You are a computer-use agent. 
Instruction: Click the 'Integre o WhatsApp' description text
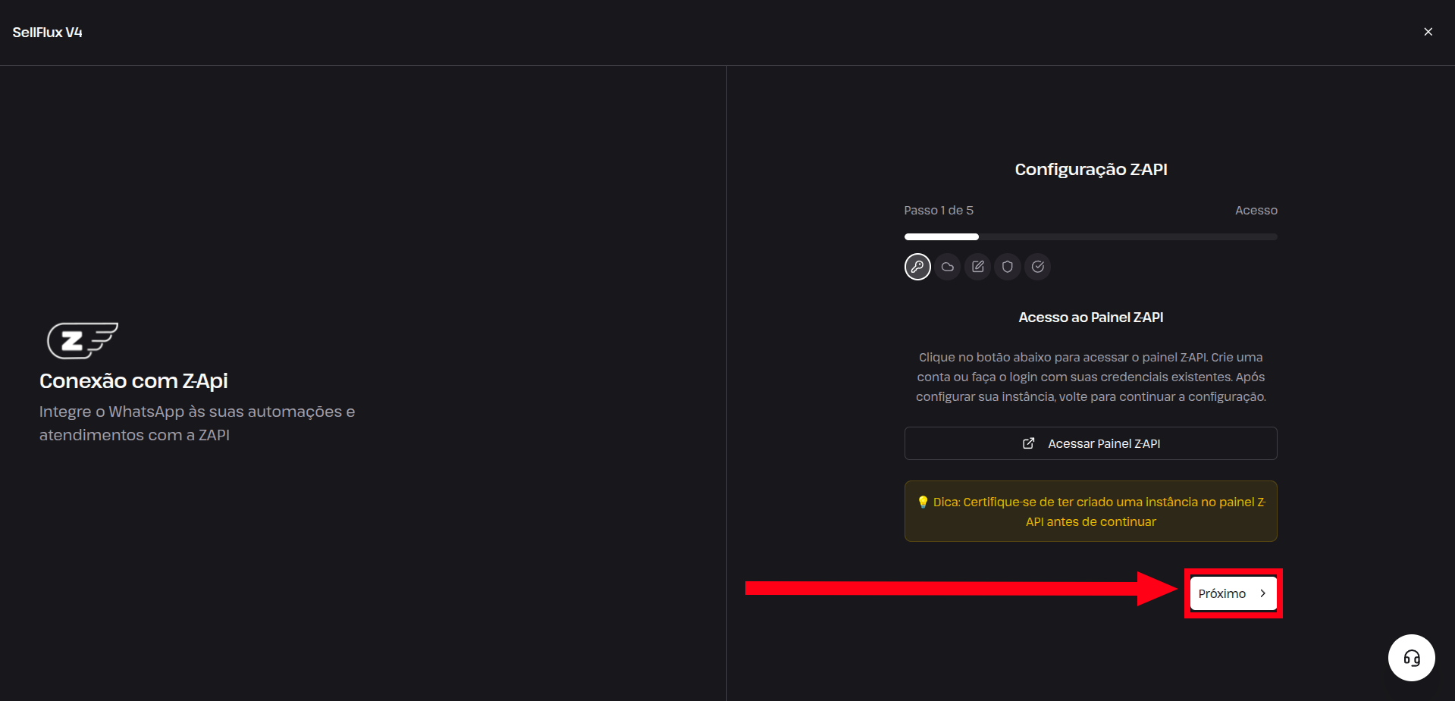[x=197, y=423]
